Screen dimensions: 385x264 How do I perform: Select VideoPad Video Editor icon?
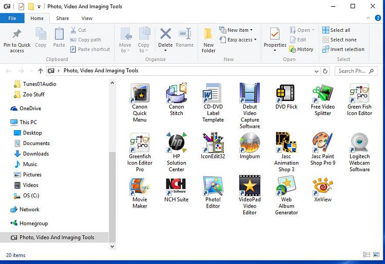pos(249,186)
